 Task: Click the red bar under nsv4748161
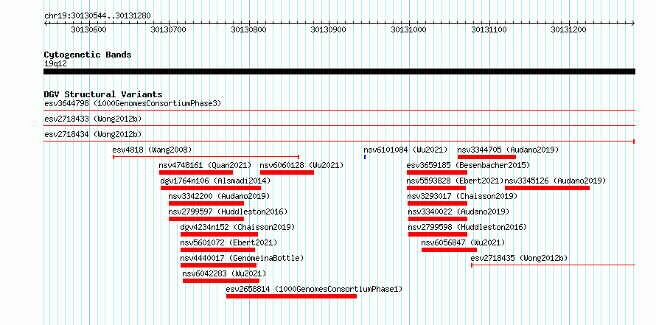196,172
